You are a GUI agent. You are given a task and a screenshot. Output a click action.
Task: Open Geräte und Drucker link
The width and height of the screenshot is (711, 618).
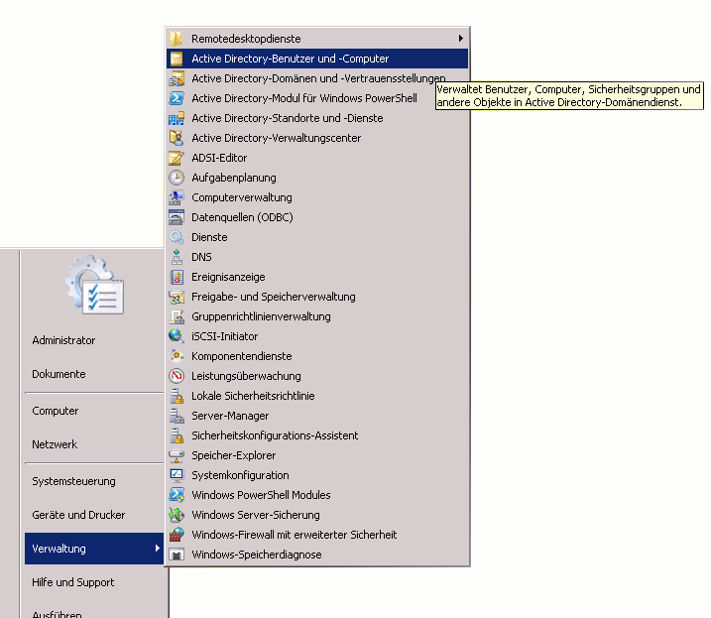click(x=78, y=515)
